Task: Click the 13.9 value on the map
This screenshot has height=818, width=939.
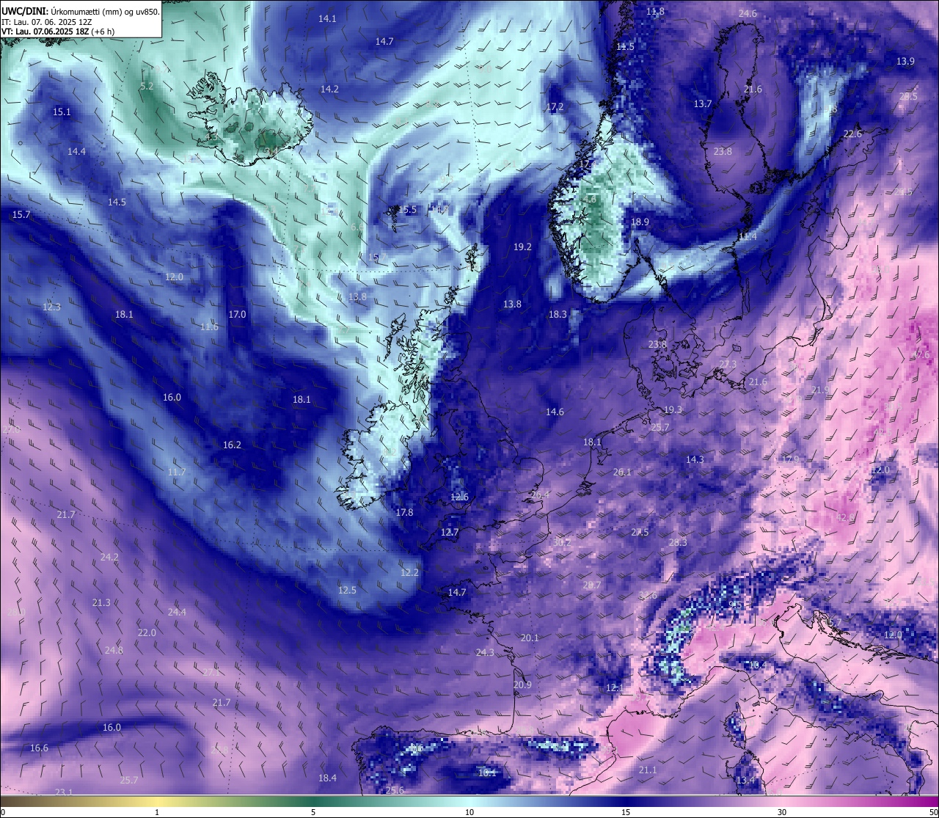Action: (905, 61)
